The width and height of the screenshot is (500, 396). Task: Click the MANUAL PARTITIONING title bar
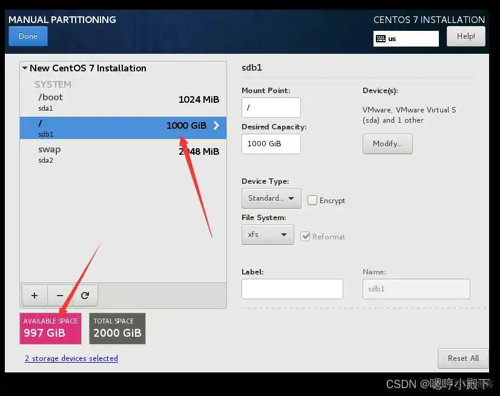pos(62,19)
